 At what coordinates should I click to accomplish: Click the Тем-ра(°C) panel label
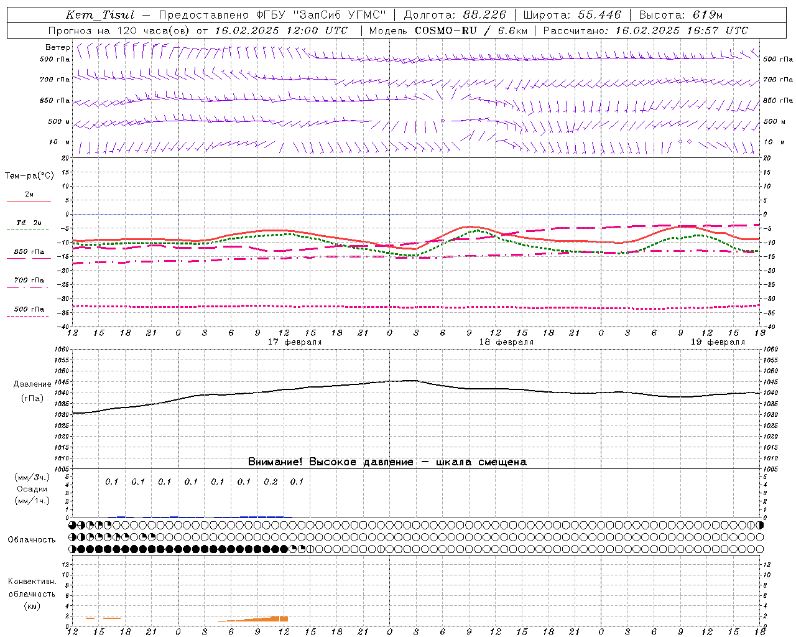tap(29, 176)
